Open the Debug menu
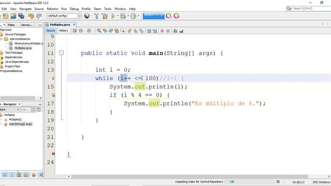Image resolution: width=331 pixels, height=186 pixels. tap(74, 9)
